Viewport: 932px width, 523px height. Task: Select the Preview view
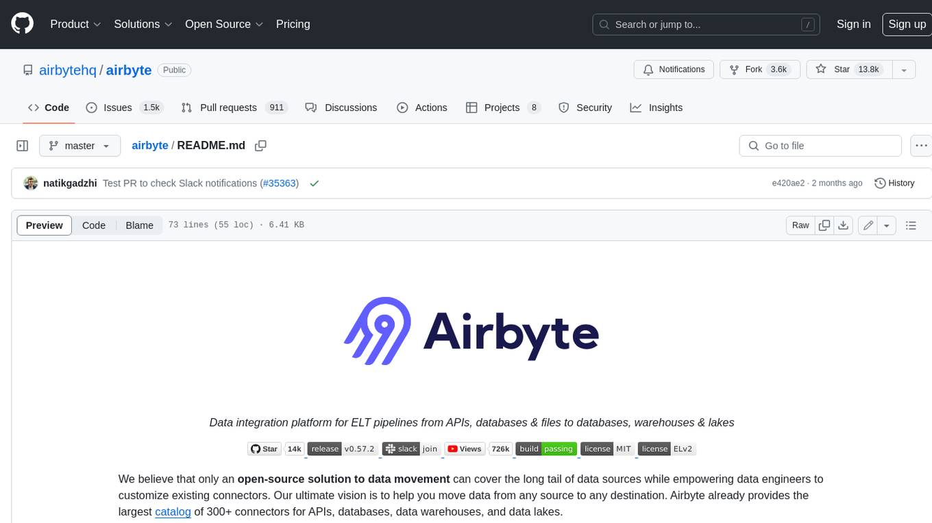[x=45, y=225]
